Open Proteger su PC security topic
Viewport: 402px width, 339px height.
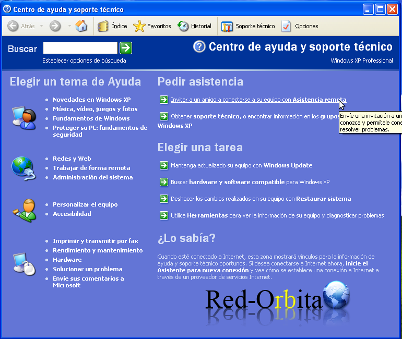point(100,131)
